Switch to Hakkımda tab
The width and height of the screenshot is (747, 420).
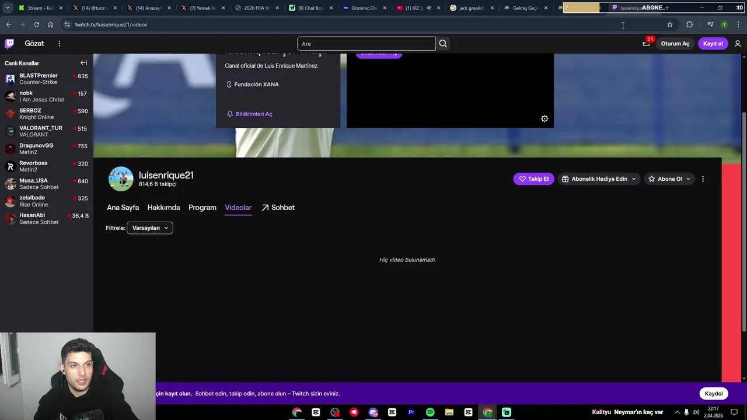click(163, 208)
